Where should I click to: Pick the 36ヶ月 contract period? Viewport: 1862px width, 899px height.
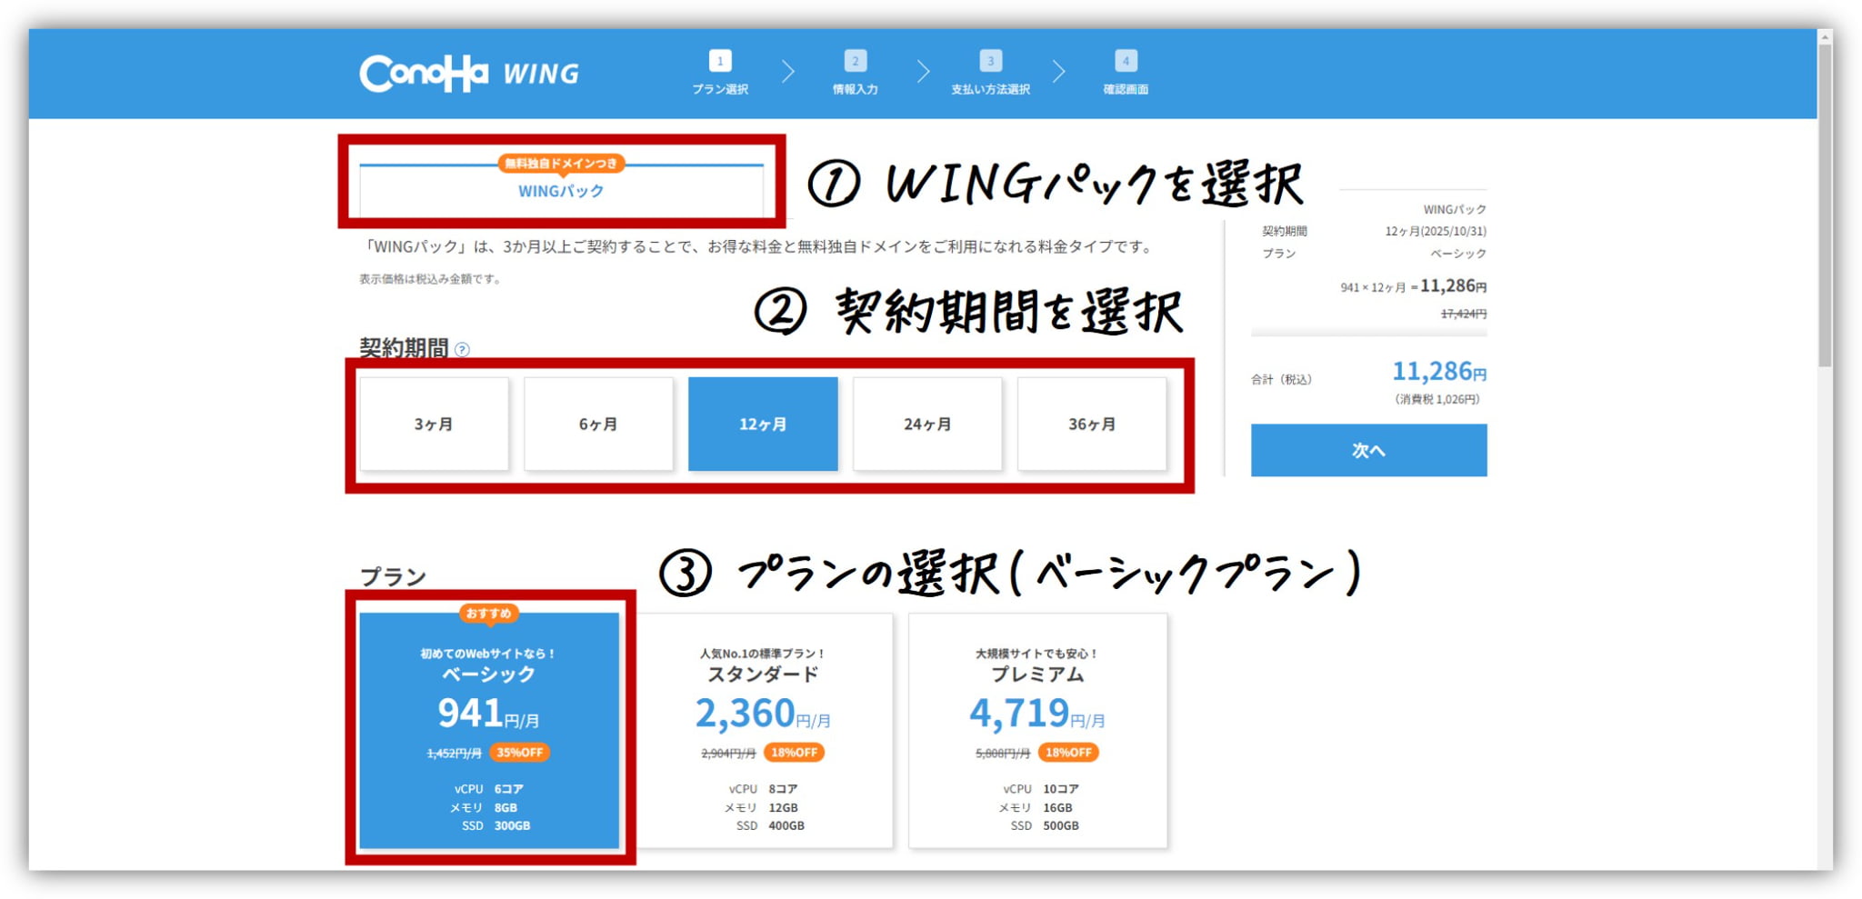1092,424
